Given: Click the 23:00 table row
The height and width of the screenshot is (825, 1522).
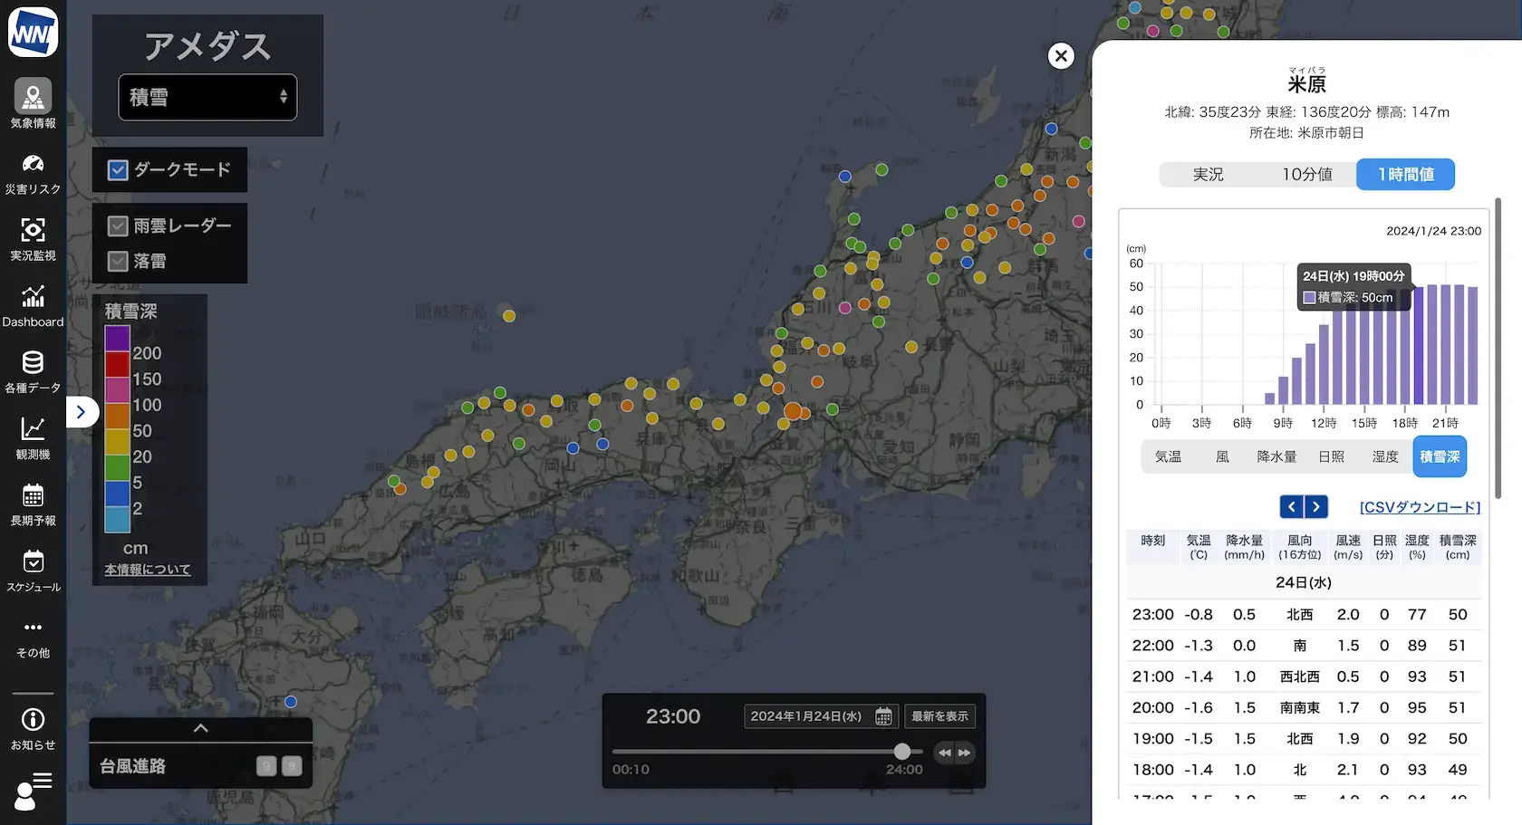Looking at the screenshot, I should point(1304,615).
